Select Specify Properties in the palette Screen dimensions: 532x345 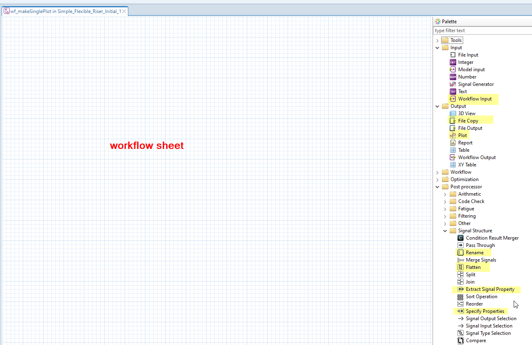[485, 311]
